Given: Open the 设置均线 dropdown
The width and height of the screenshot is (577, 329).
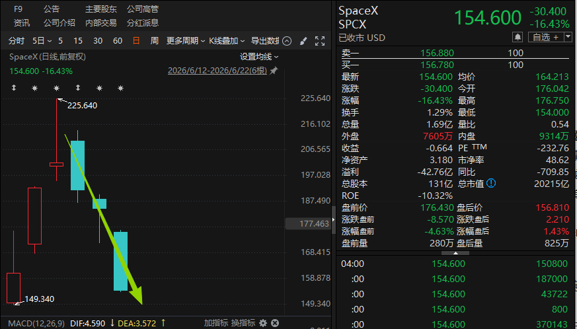Looking at the screenshot, I should click(x=259, y=57).
